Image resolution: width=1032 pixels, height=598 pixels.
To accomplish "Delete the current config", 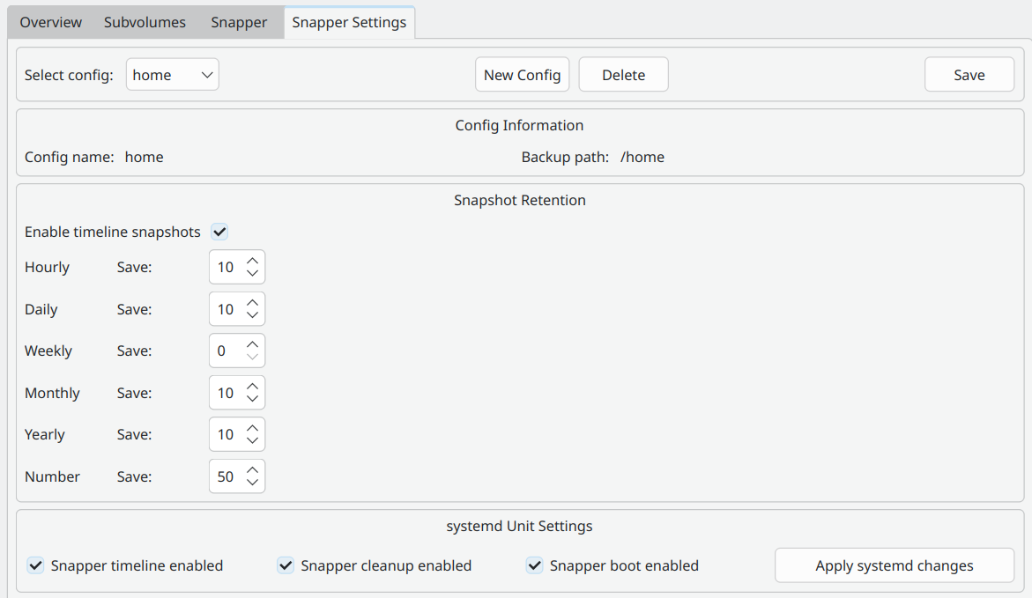I will coord(623,74).
